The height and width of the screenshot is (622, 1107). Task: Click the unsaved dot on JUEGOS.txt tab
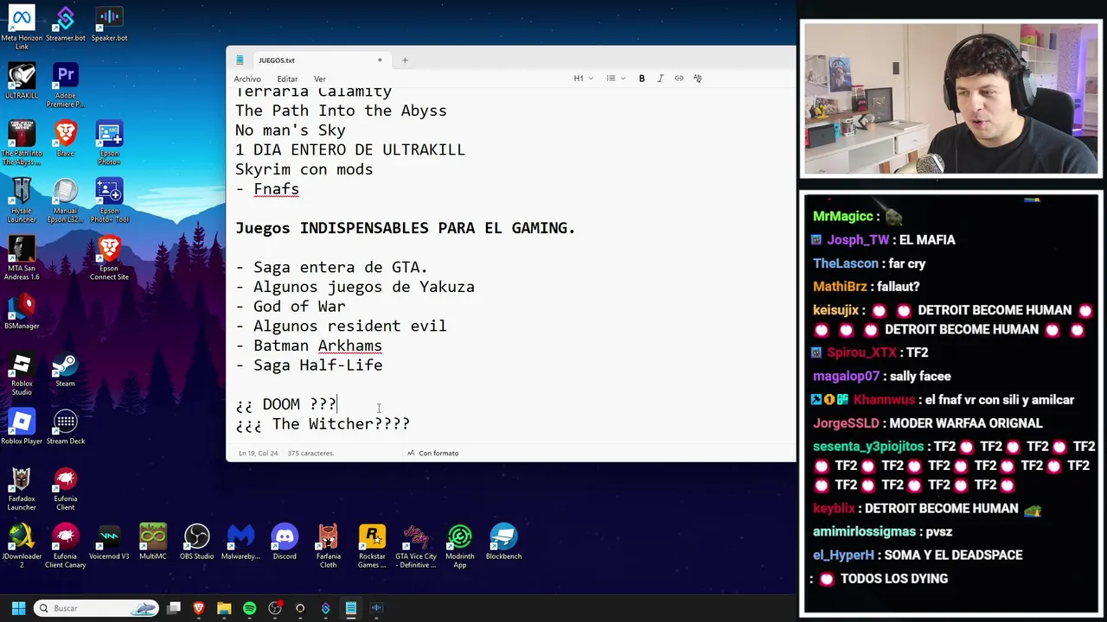379,60
